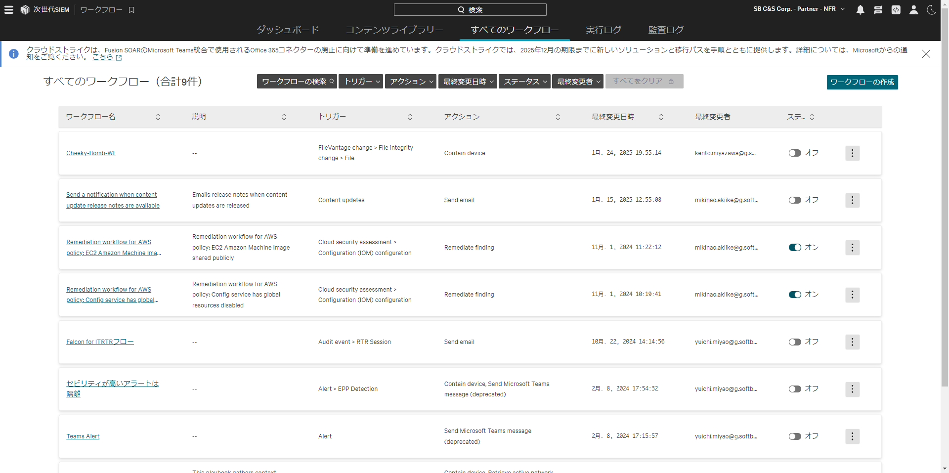
Task: Open Teams Alert workflow link
Action: pyautogui.click(x=83, y=436)
